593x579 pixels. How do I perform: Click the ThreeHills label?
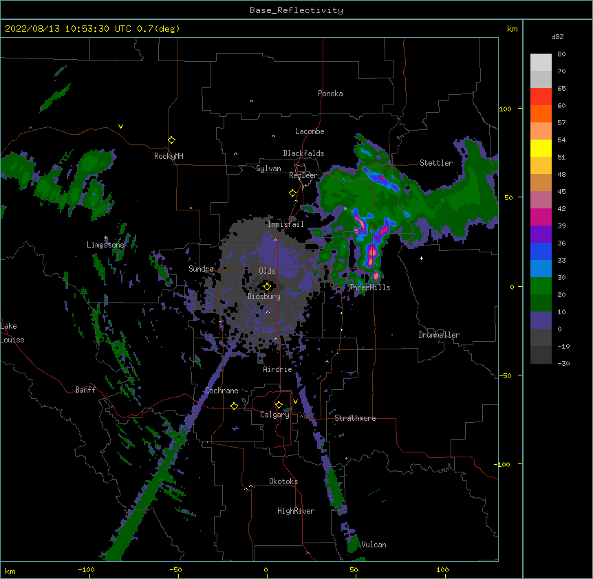point(369,287)
